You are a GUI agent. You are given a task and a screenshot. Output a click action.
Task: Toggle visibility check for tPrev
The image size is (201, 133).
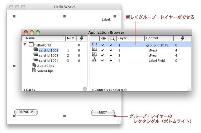(x=102, y=55)
